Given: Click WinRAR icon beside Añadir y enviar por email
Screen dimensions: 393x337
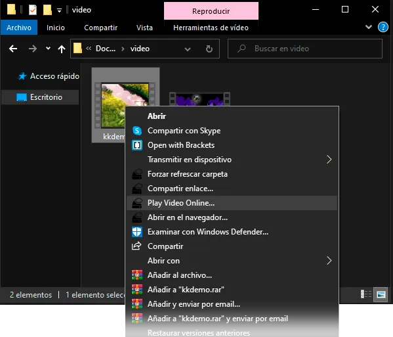Looking at the screenshot, I should (137, 304).
